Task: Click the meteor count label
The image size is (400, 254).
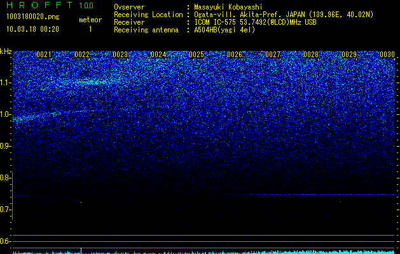Action: click(90, 20)
